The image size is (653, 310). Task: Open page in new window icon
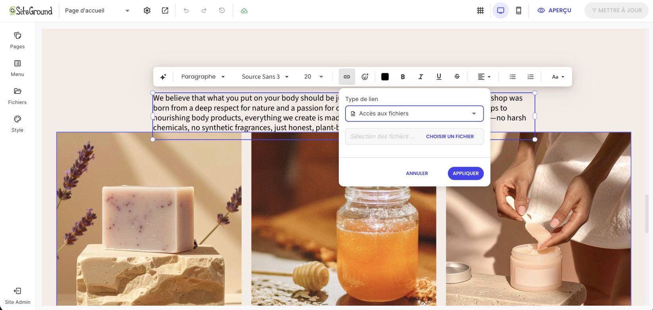point(165,11)
